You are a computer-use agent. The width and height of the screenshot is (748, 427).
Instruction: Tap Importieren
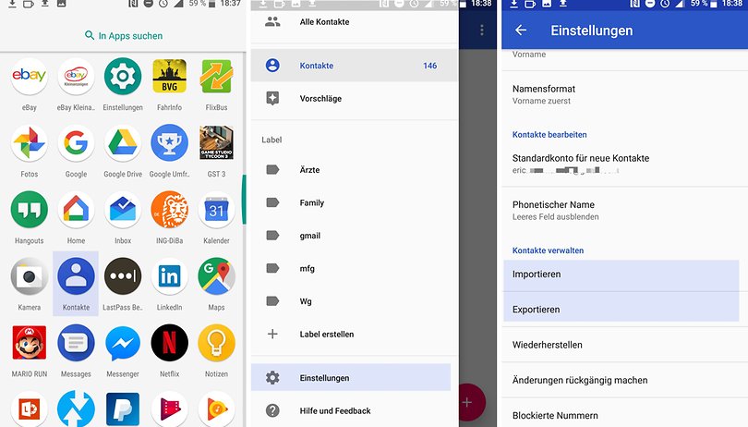click(621, 274)
